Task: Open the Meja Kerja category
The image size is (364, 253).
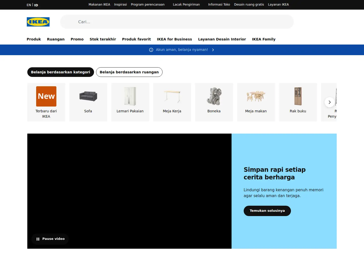Action: point(172,102)
